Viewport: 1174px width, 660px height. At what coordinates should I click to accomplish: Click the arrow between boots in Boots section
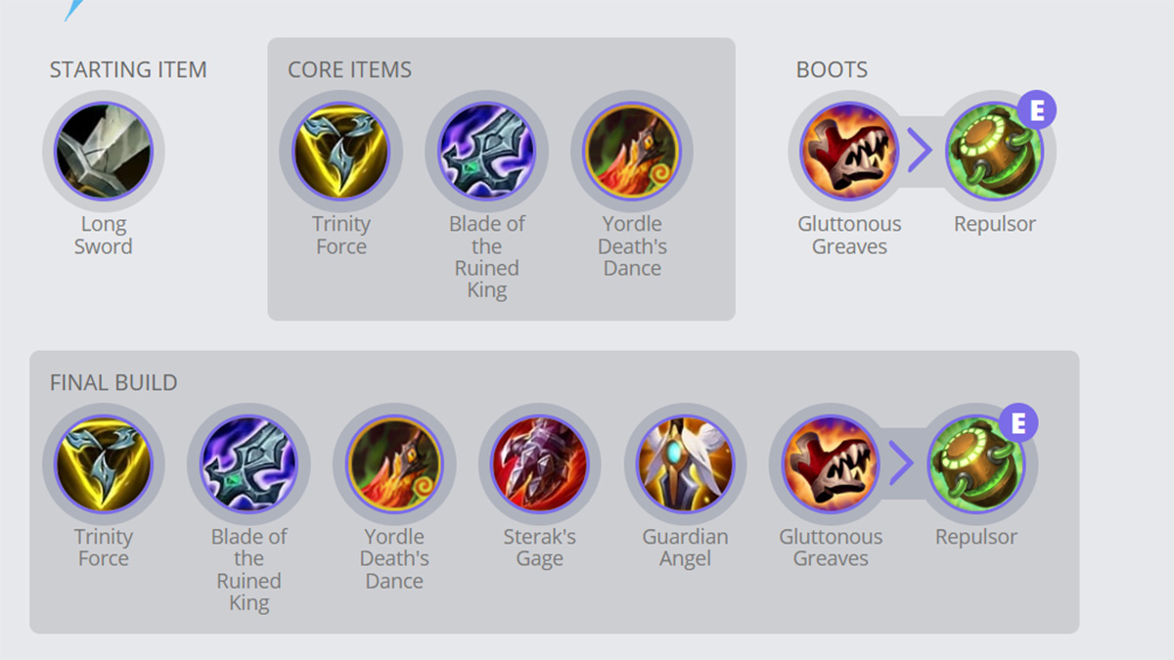(x=920, y=153)
